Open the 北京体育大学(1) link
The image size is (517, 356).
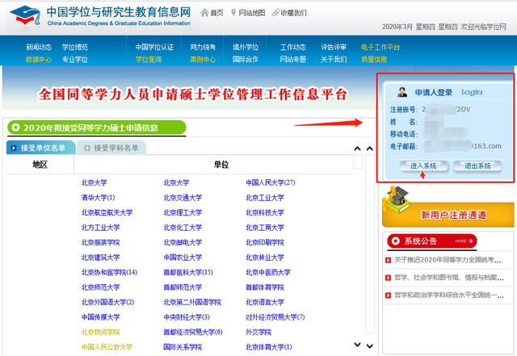click(x=269, y=347)
